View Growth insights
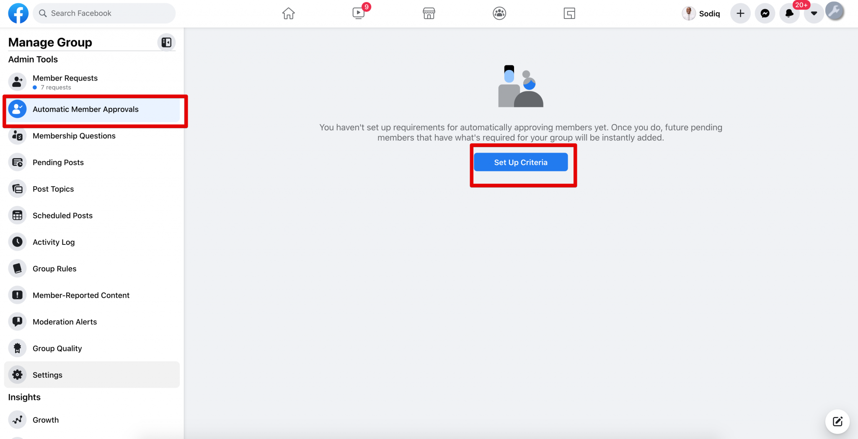 tap(46, 420)
